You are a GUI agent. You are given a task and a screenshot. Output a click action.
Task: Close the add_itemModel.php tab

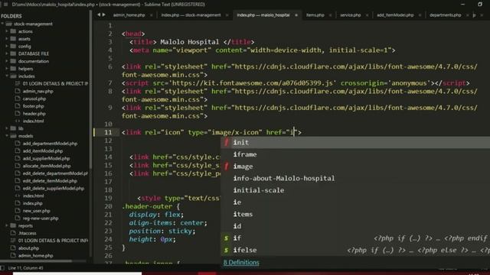[420, 15]
